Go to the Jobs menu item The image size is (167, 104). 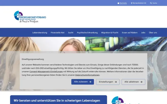pyautogui.click(x=143, y=32)
